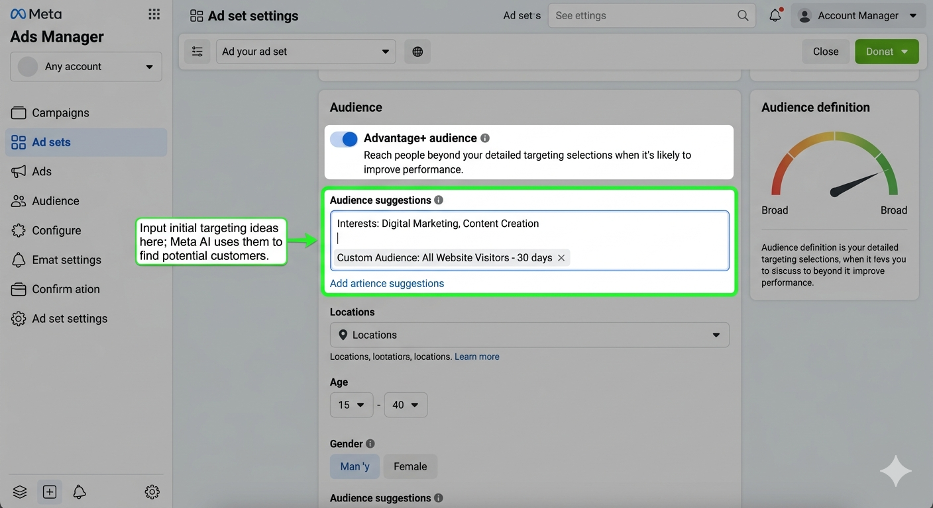The height and width of the screenshot is (508, 933).
Task: Click the info icon next to Gender
Action: coord(370,444)
